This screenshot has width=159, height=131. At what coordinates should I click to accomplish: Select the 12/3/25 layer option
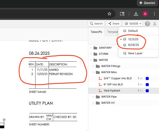(x=133, y=39)
